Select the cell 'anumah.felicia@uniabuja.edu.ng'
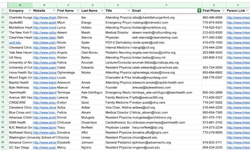This screenshot has width=250, height=150. 167,62
